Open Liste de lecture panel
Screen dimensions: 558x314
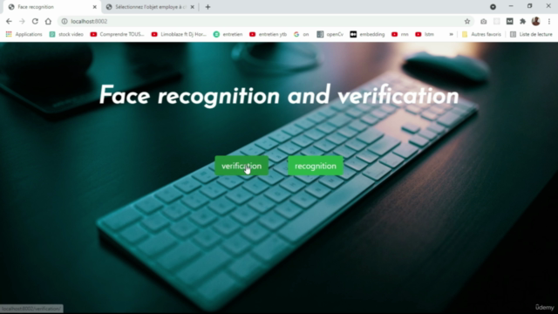531,34
